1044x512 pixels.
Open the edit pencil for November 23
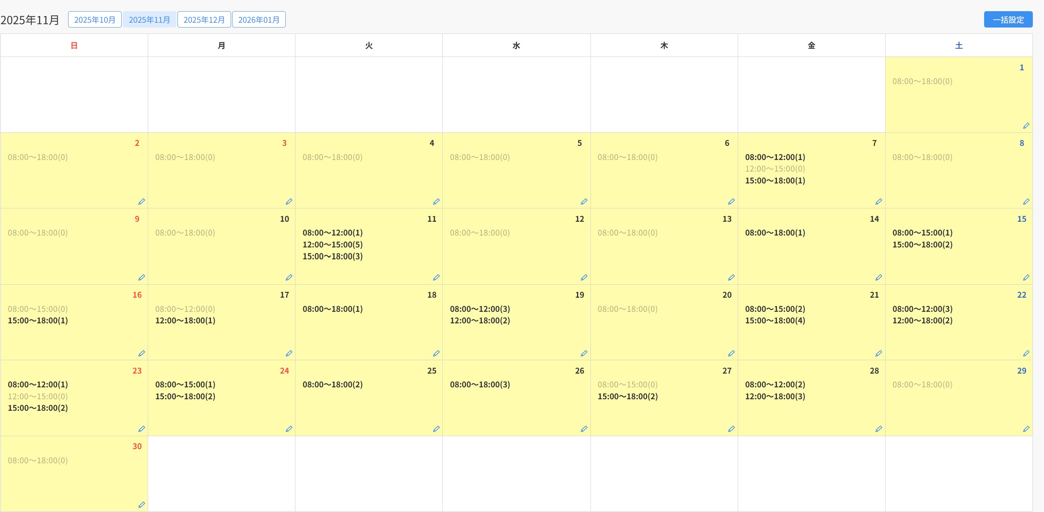(x=141, y=429)
